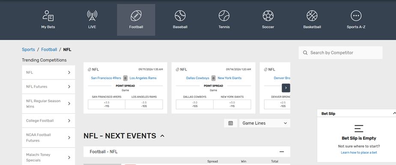
Task: Click the @ icon between Cowboys and Giants
Action: (x=213, y=78)
